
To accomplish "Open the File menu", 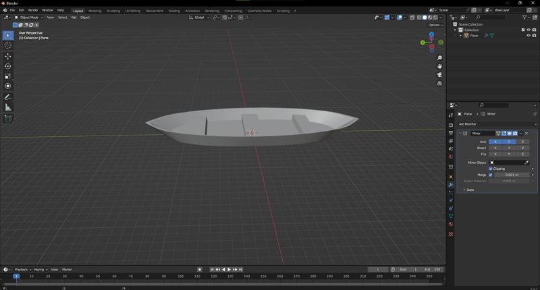I will point(12,10).
